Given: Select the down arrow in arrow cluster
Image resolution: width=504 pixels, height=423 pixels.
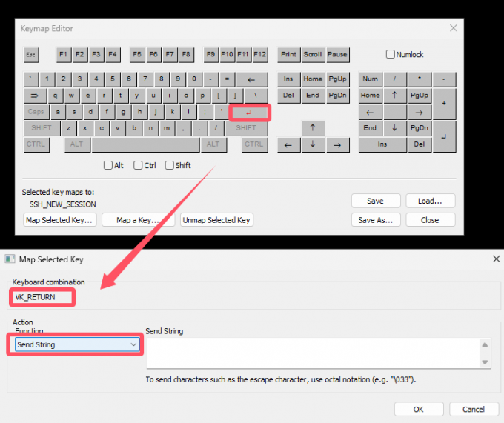Looking at the screenshot, I should point(313,145).
